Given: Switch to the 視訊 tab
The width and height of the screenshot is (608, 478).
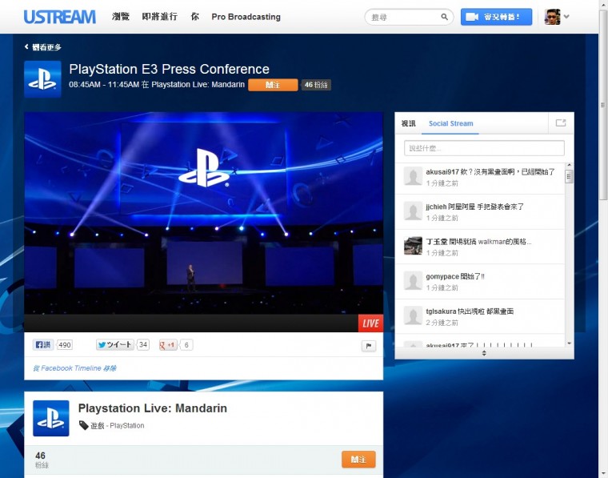Looking at the screenshot, I should click(408, 123).
